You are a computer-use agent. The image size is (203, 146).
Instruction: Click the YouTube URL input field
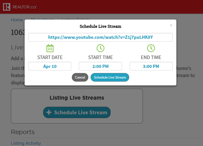click(x=100, y=37)
